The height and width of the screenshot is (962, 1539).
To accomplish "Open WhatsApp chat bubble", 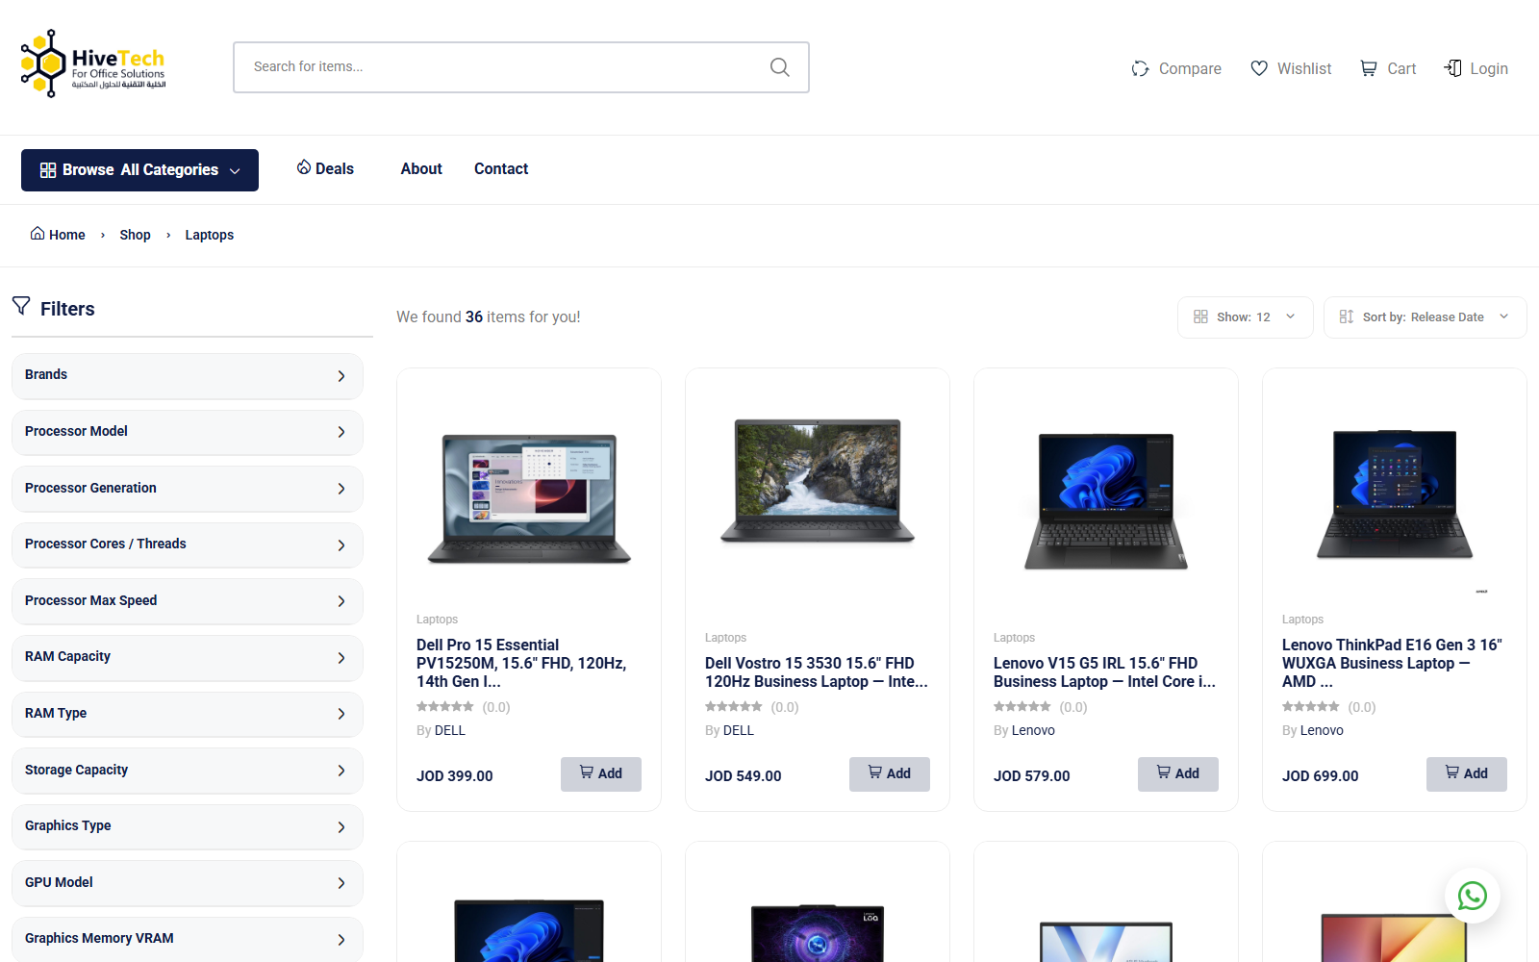I will point(1473,896).
